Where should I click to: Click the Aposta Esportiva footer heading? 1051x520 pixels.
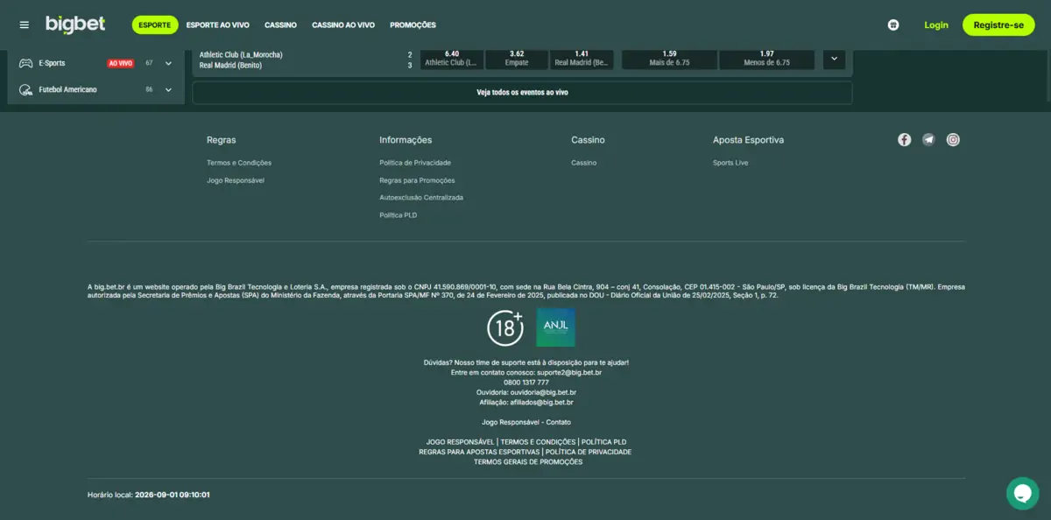coord(749,140)
